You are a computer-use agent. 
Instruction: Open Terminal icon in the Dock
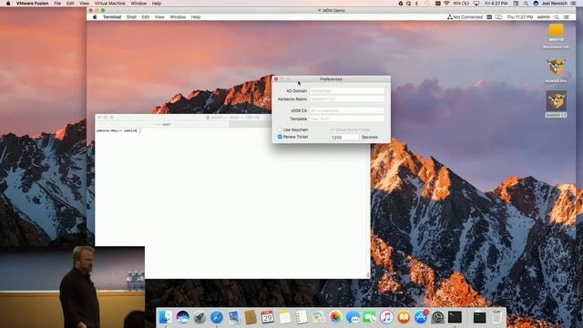tap(455, 317)
